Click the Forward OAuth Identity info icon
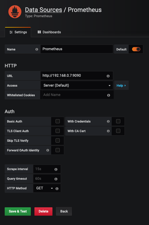 click(x=48, y=150)
